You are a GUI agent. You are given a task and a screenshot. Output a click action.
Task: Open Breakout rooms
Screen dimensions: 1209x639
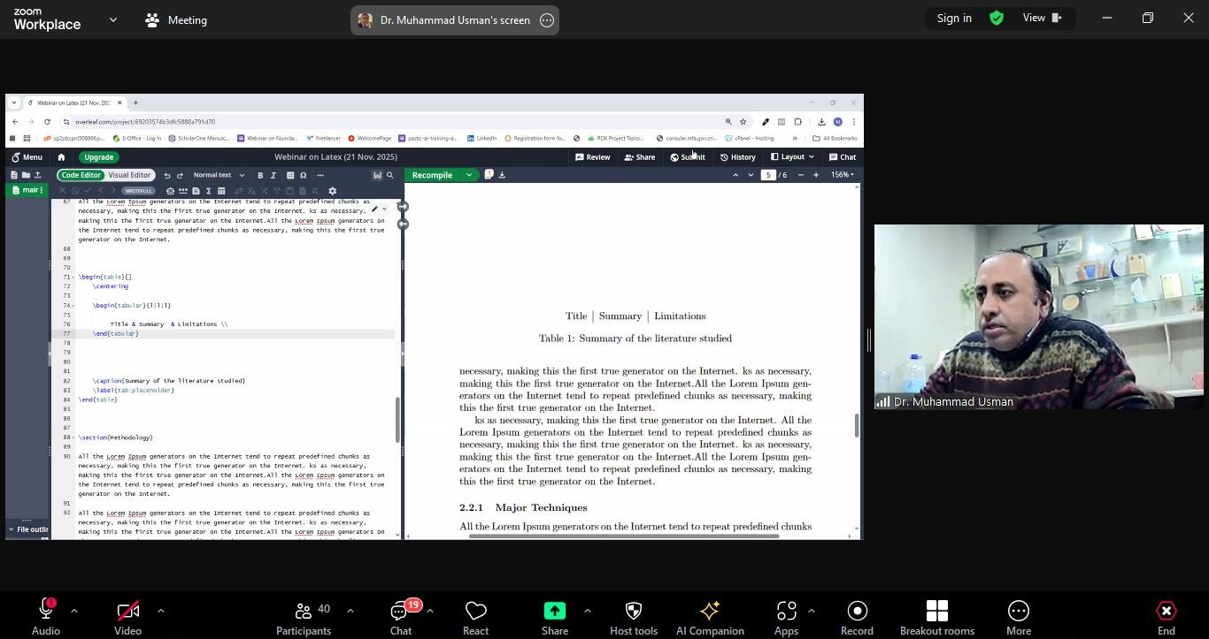pyautogui.click(x=936, y=617)
